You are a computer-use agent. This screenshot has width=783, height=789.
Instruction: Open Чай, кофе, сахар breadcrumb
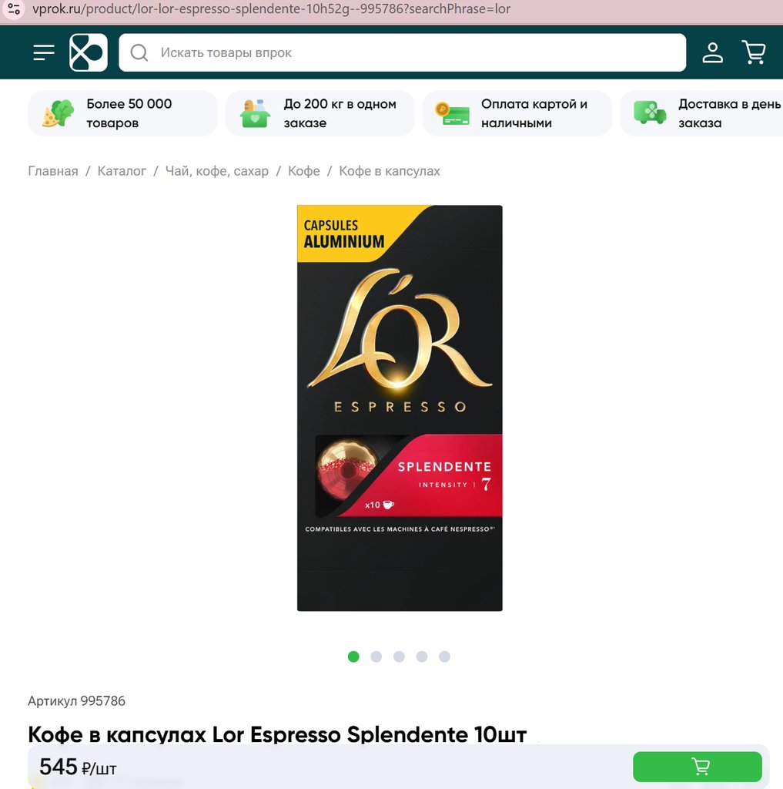click(217, 171)
